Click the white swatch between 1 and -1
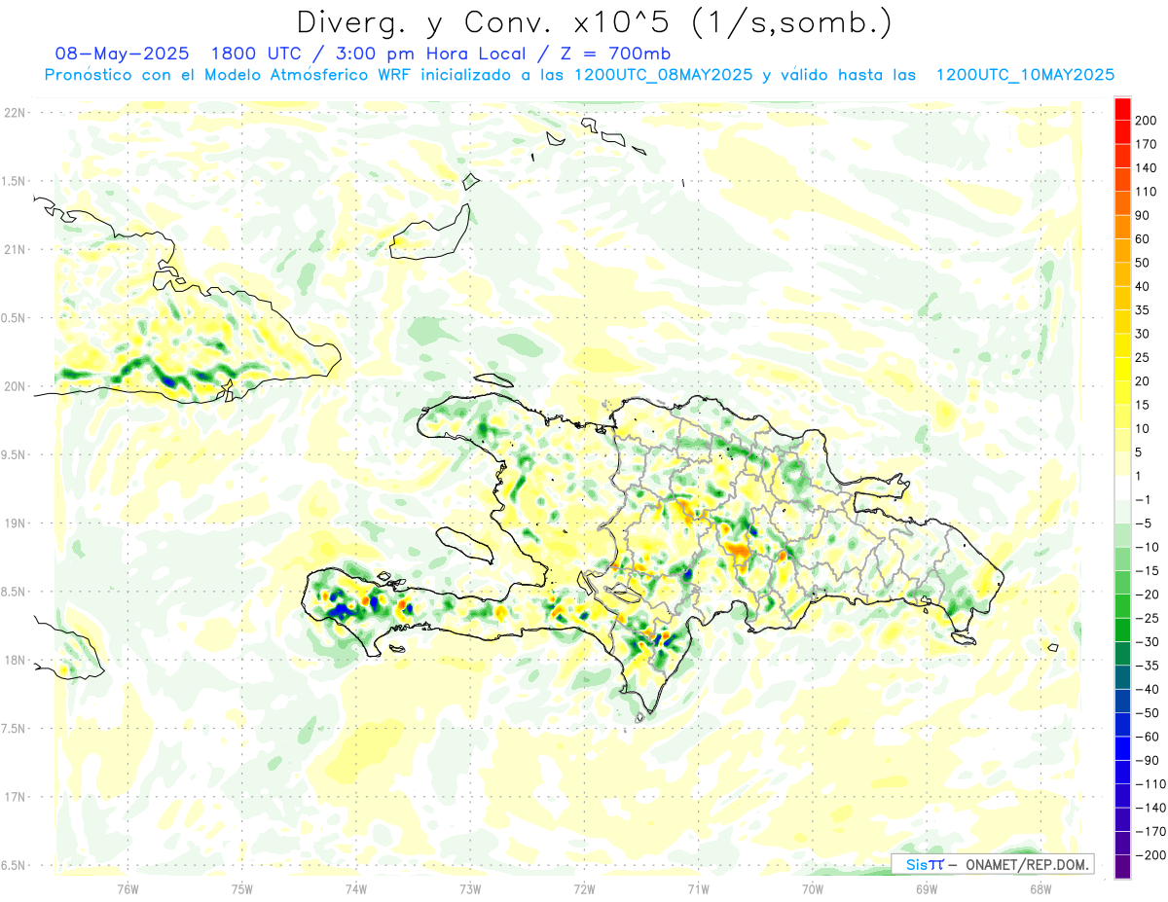Screen dimensions: 1168x902 tap(1122, 487)
